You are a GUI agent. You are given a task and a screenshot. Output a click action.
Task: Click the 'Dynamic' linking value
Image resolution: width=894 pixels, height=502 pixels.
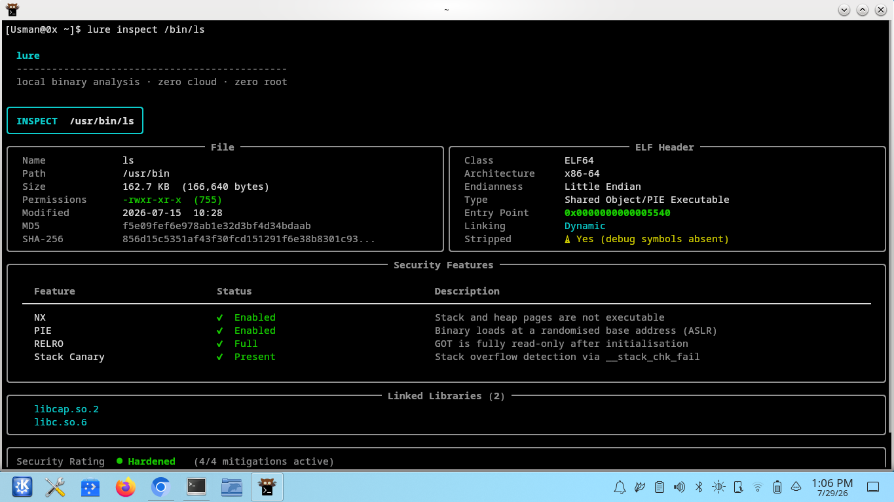pos(585,226)
